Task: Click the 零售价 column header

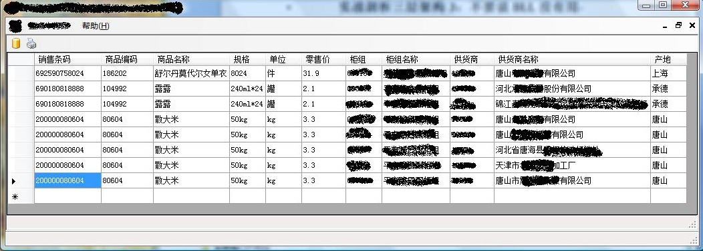Action: click(323, 59)
